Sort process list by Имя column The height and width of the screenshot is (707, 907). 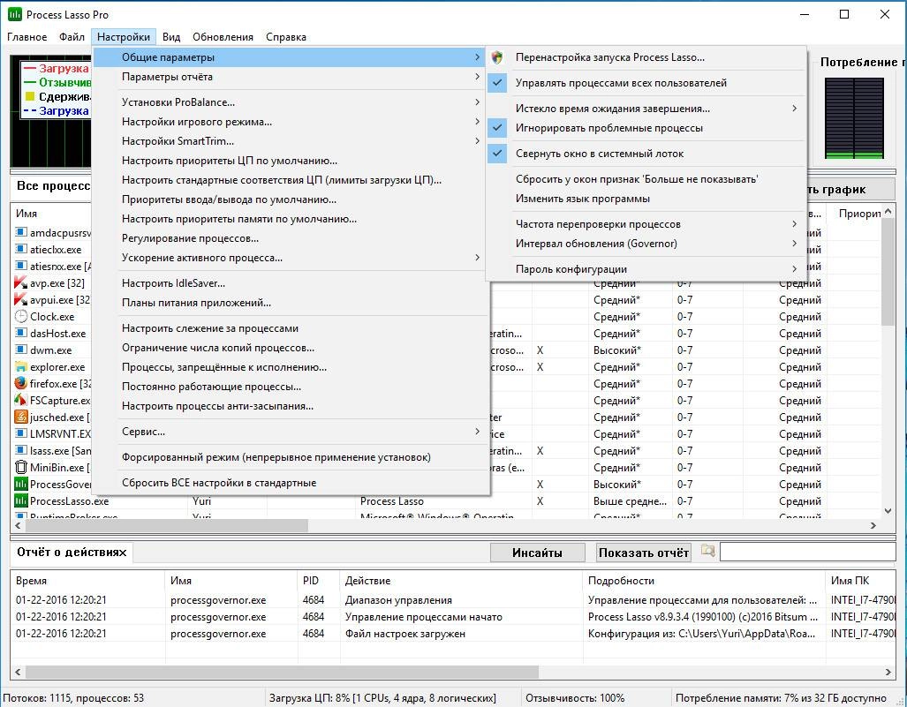52,214
